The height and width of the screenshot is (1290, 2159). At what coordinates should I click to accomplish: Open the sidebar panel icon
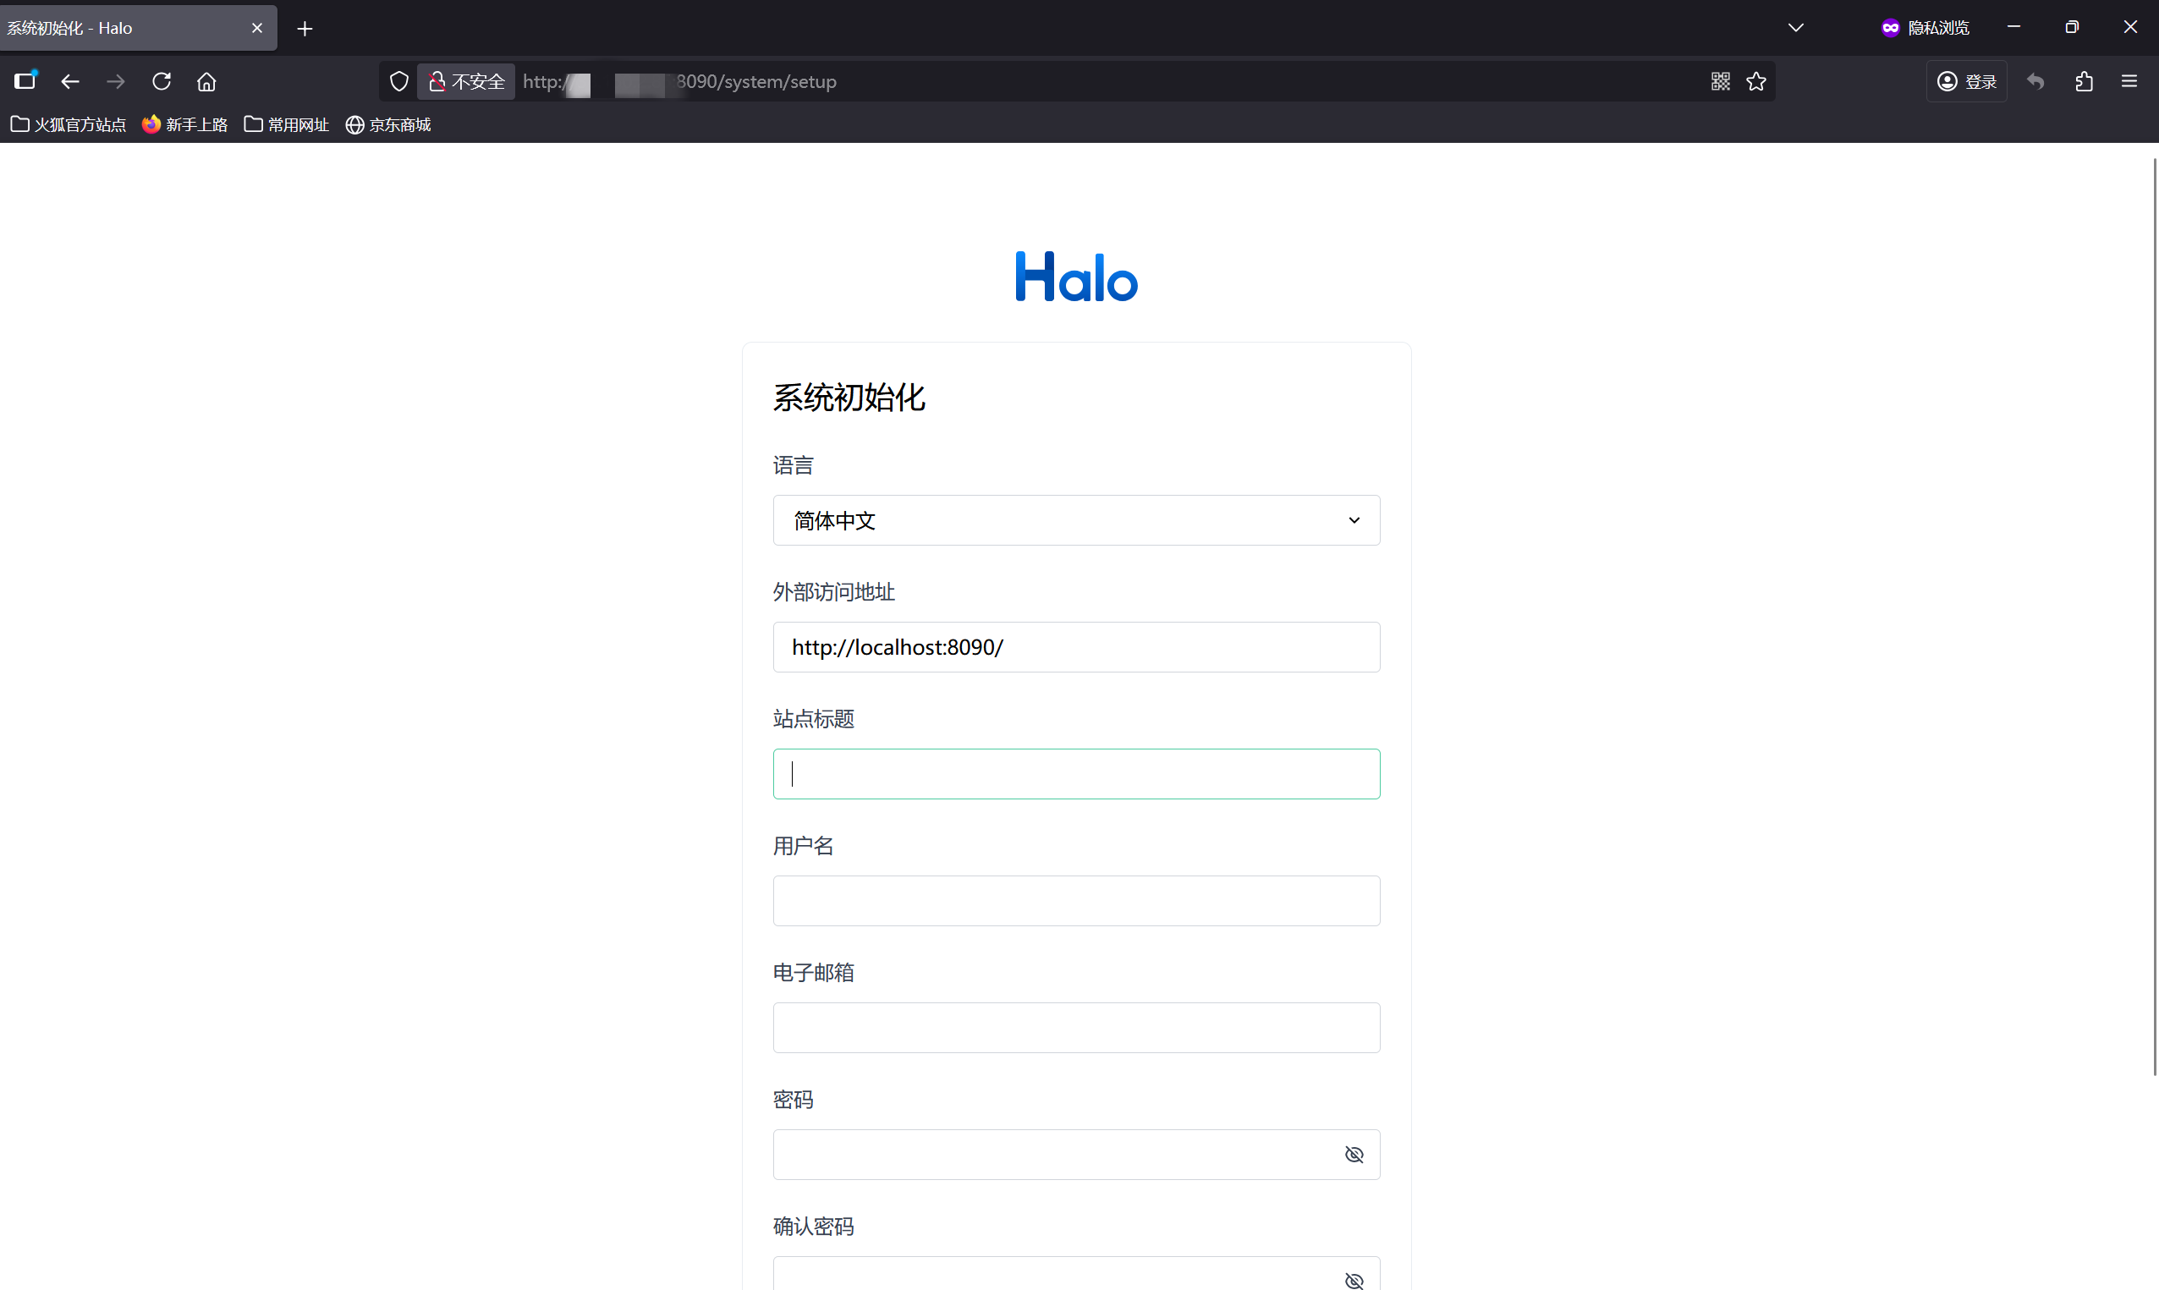[25, 82]
